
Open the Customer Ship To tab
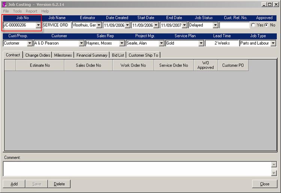click(x=143, y=55)
